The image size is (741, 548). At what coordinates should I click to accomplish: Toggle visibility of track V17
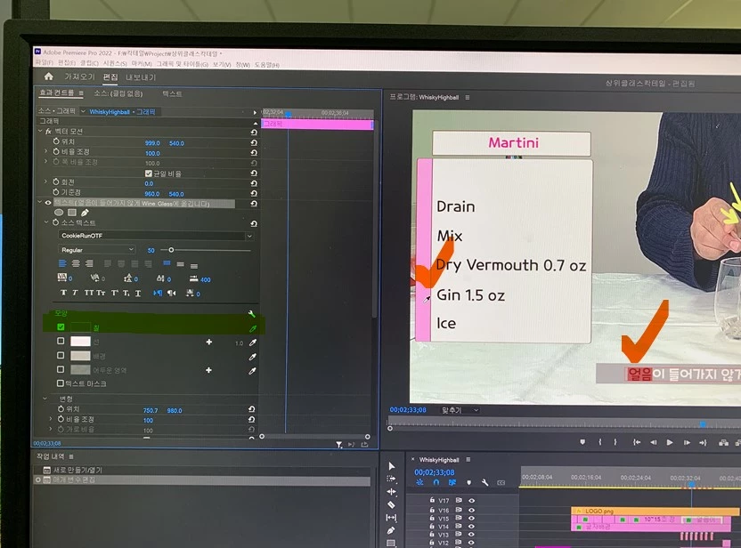[471, 500]
